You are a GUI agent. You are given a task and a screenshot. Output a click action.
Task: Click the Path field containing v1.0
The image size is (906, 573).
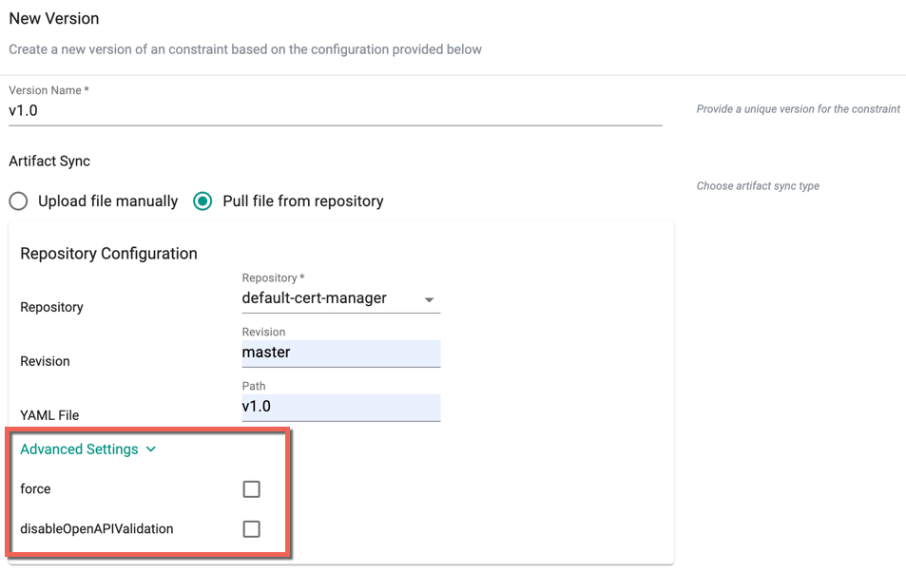(341, 408)
